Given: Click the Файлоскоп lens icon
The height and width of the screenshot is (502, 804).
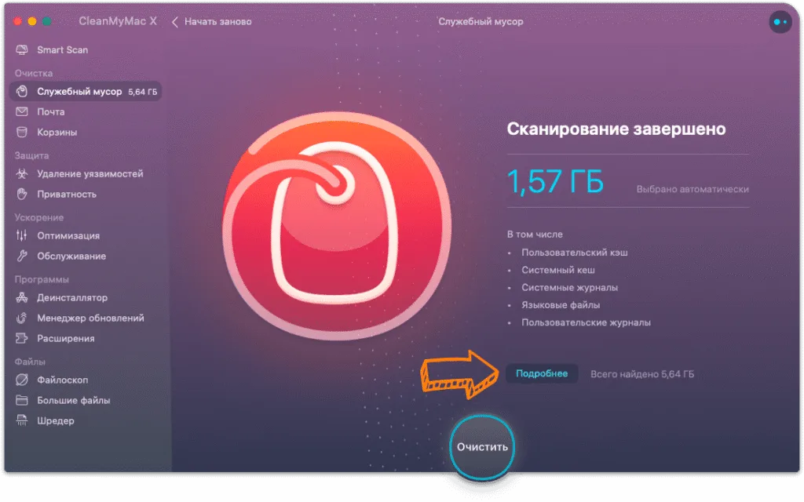Looking at the screenshot, I should click(x=21, y=380).
